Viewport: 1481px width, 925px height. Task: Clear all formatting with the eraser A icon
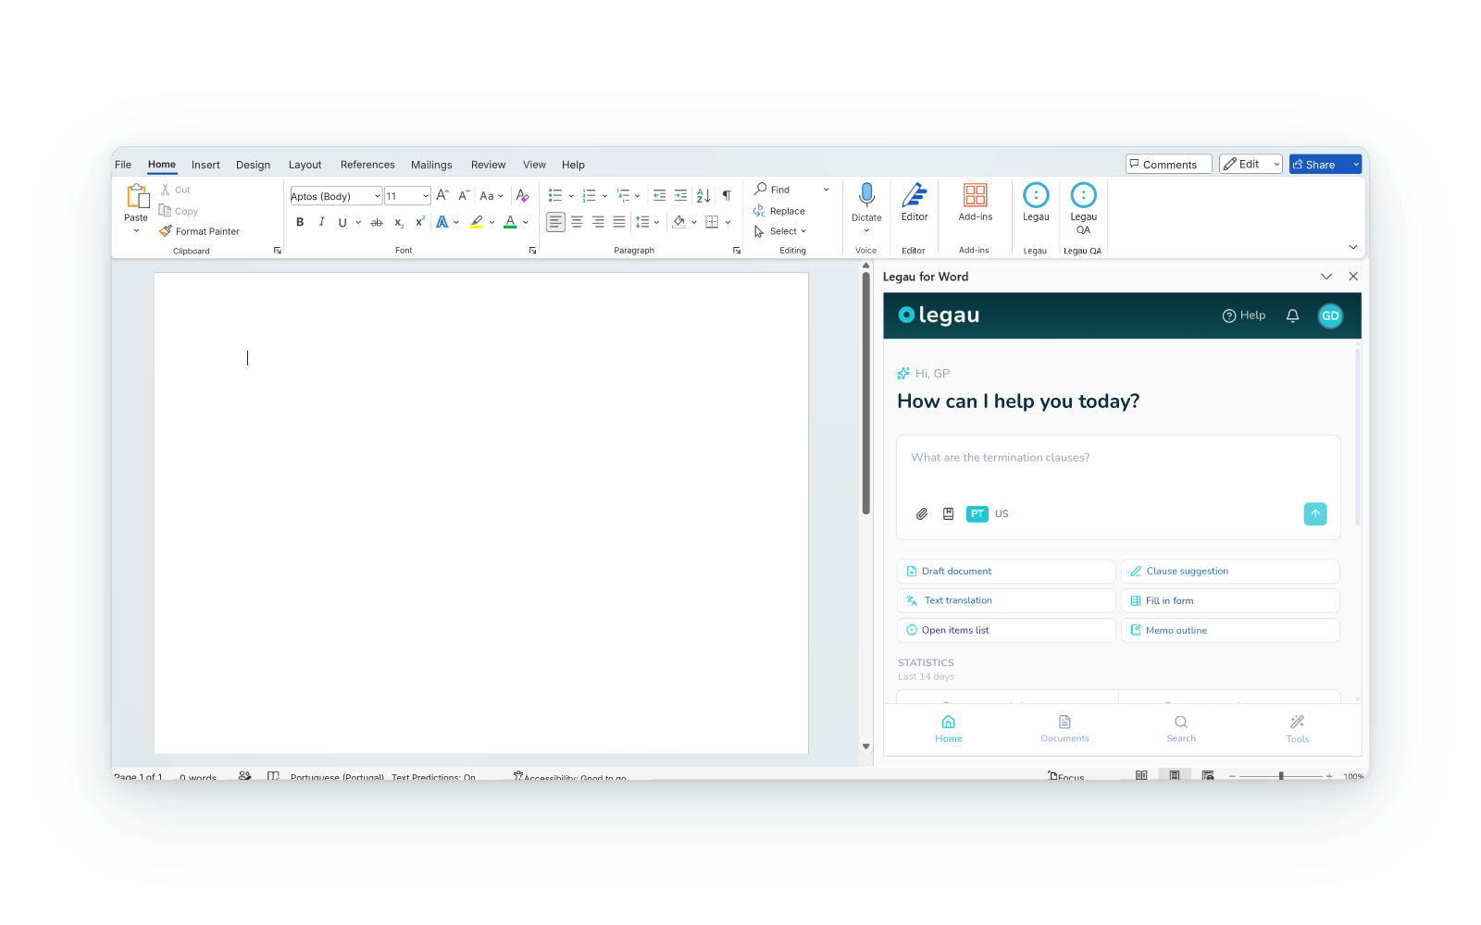pyautogui.click(x=523, y=195)
